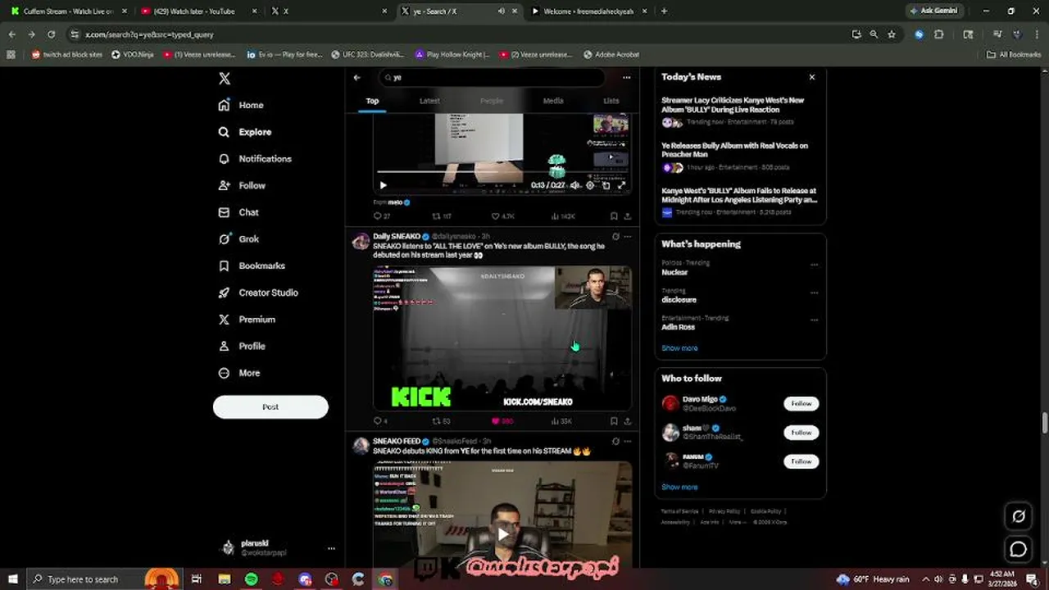Like the post with 4.7K likes

pyautogui.click(x=502, y=216)
